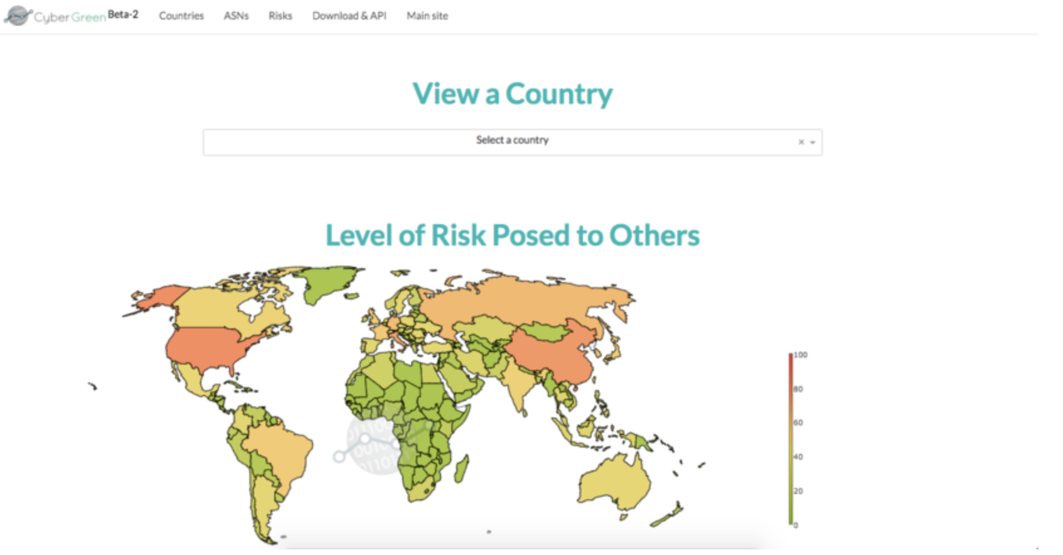
Task: Select China on the risk map
Action: 552,355
